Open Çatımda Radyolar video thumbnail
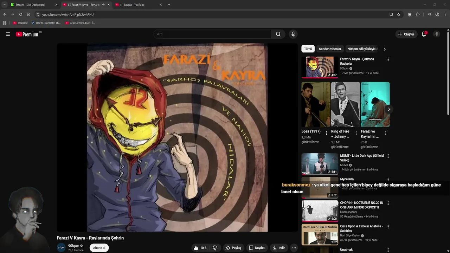The width and height of the screenshot is (450, 253). click(x=320, y=67)
